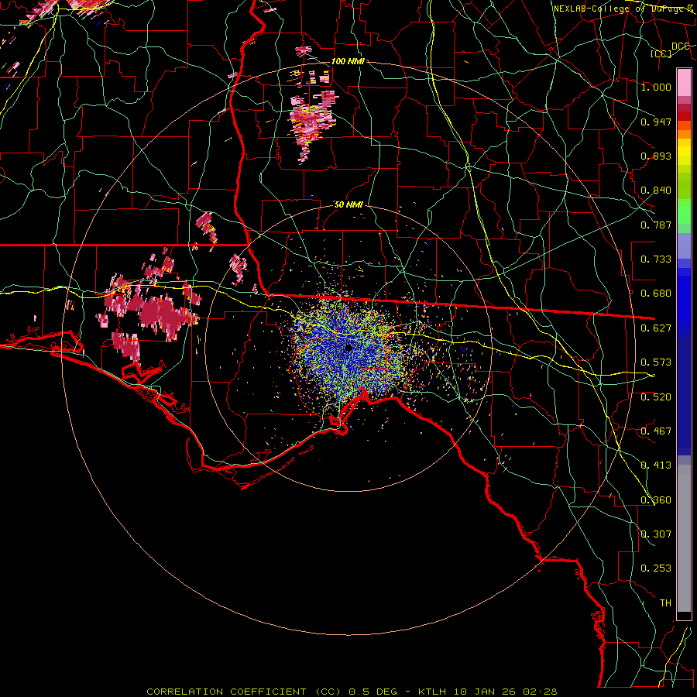
Task: Select the 0.413 color scale value
Action: point(656,465)
